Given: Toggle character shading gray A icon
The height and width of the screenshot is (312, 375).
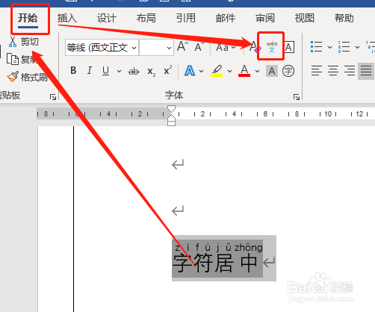Looking at the screenshot, I should [272, 71].
